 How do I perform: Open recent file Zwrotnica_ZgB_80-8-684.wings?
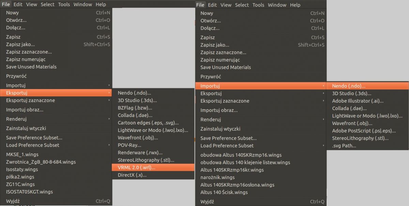(x=41, y=162)
